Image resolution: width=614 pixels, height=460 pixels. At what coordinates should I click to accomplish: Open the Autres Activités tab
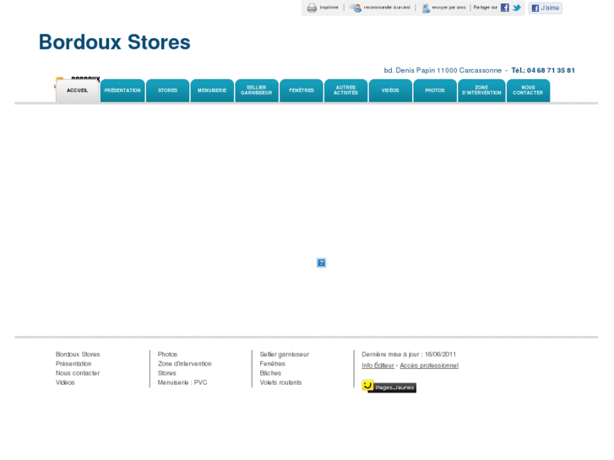345,91
